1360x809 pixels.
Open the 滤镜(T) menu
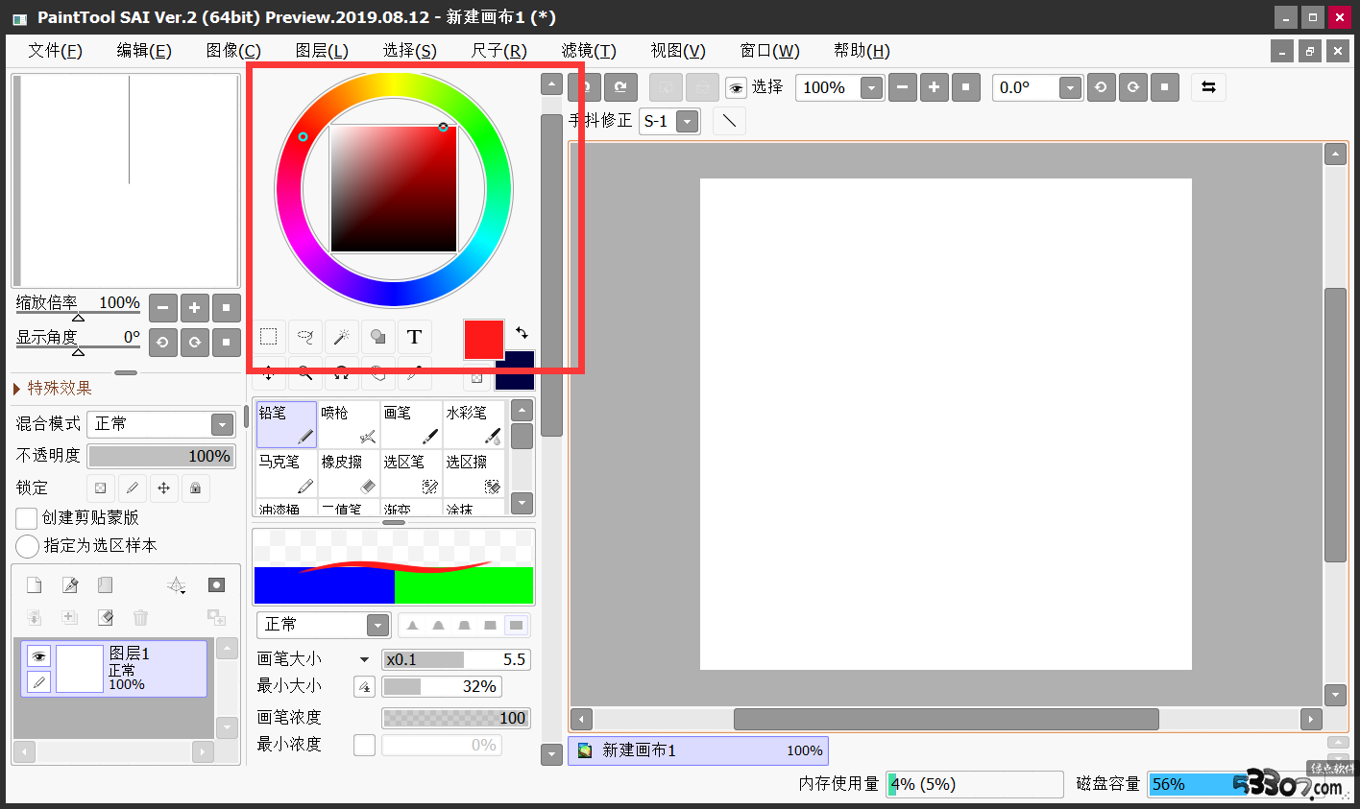pos(589,51)
